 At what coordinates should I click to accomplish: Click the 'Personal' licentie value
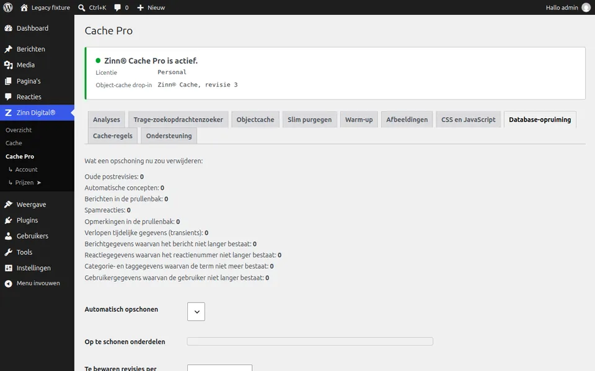coord(172,72)
